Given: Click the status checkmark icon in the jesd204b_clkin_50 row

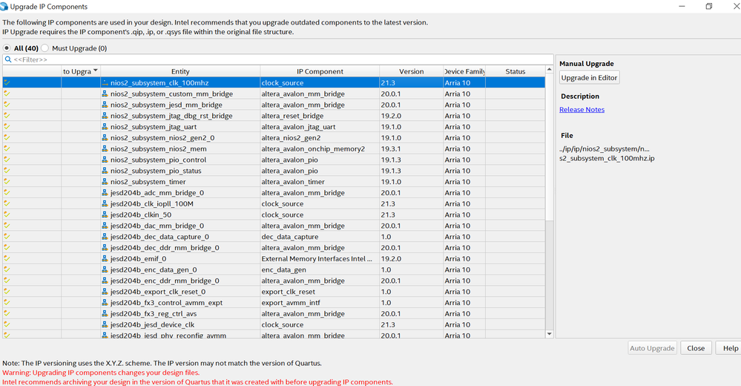Looking at the screenshot, I should click(7, 215).
